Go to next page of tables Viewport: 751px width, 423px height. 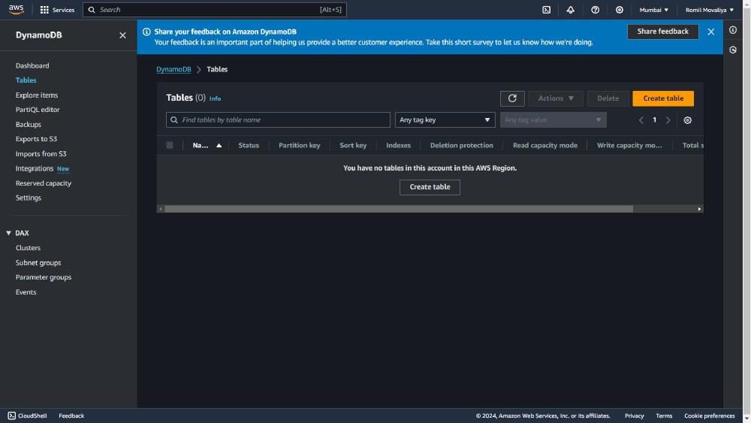coord(668,120)
